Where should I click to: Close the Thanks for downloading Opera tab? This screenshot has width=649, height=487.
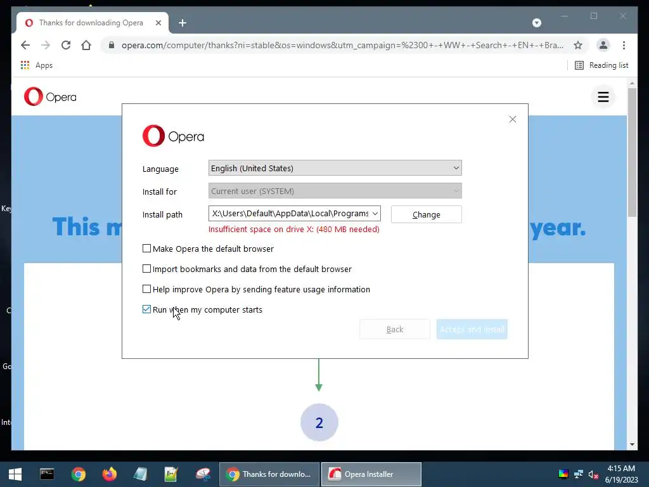(158, 23)
